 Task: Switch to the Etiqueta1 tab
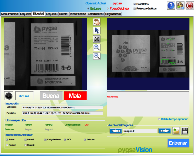26,14
